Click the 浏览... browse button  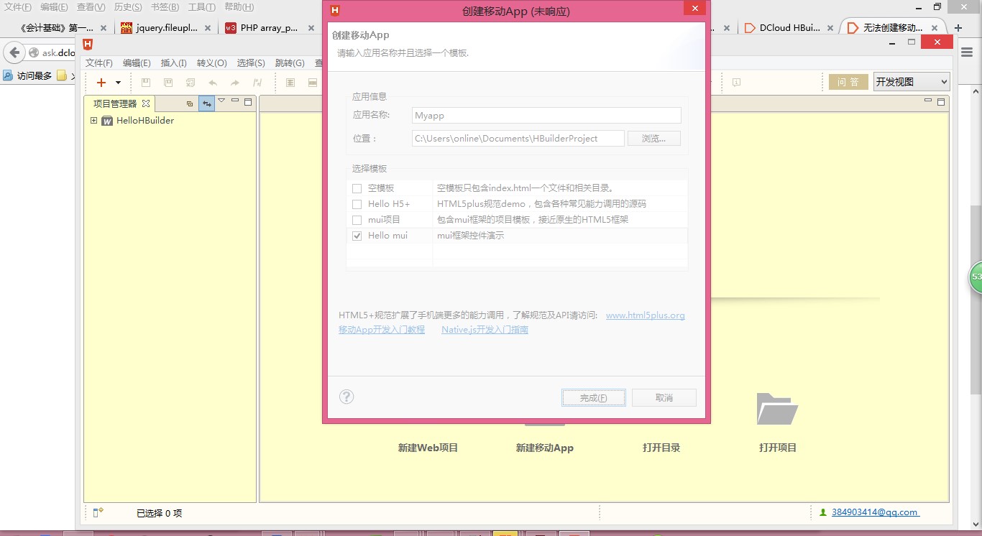click(x=654, y=138)
